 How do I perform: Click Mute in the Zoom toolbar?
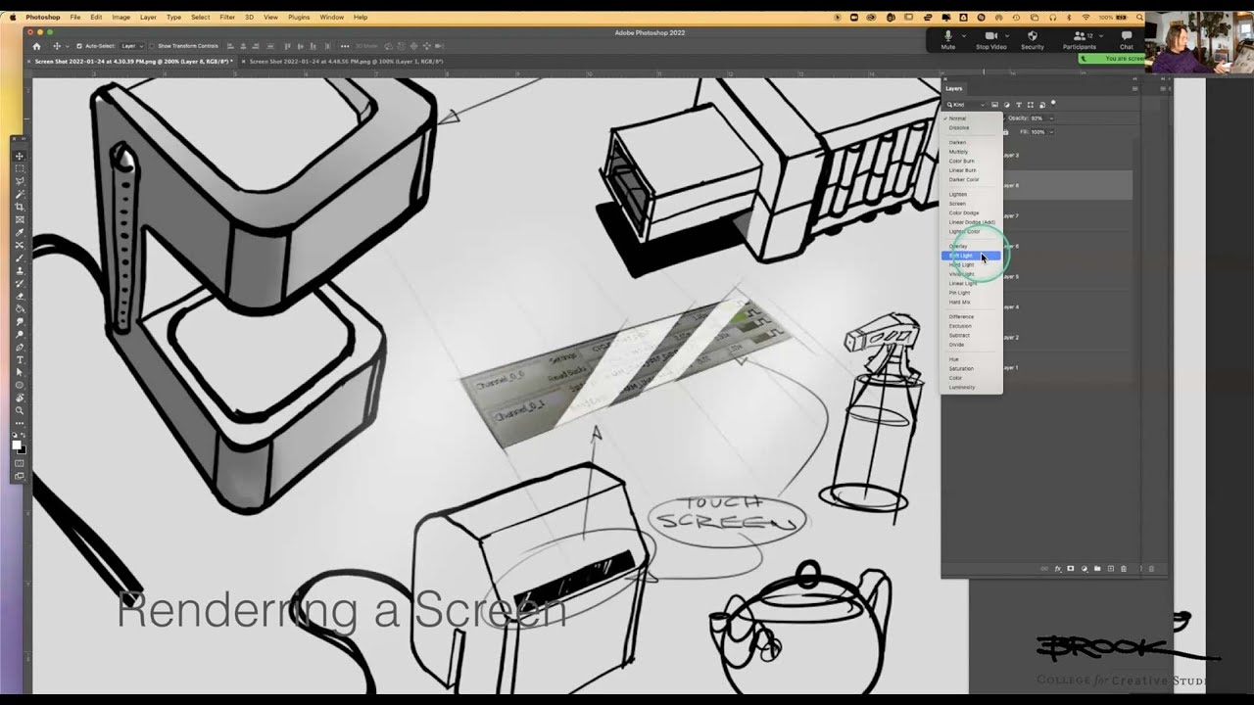click(x=947, y=39)
